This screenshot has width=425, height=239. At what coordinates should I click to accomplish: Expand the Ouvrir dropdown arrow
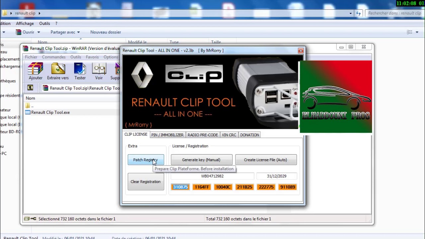(x=39, y=32)
